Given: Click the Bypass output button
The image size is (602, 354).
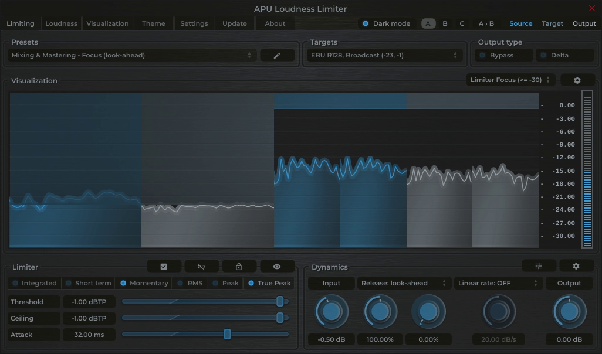Looking at the screenshot, I should click(503, 55).
